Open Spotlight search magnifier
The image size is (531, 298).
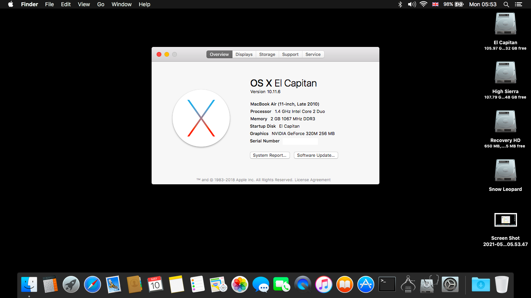tap(506, 4)
